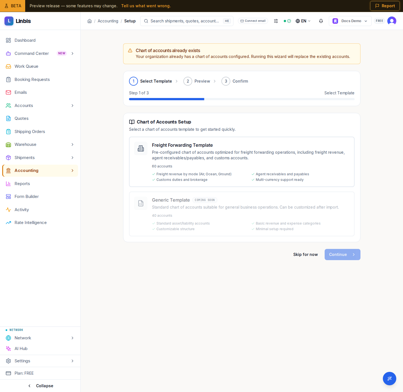This screenshot has width=403, height=392.
Task: Go to the Confirm step
Action: click(x=235, y=81)
